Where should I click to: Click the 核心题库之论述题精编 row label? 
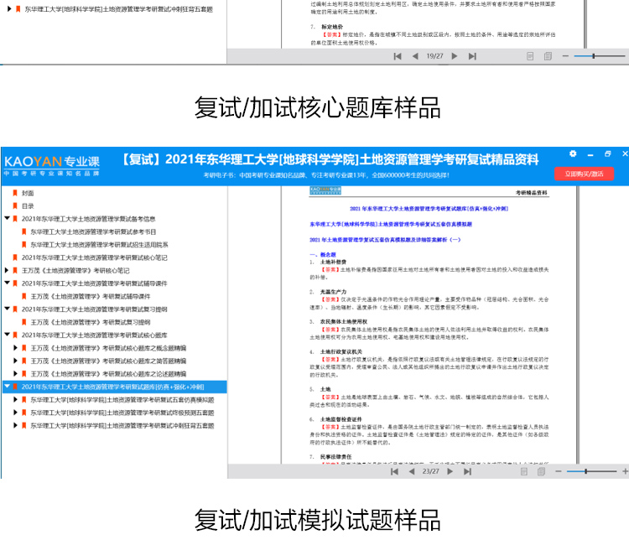point(108,374)
